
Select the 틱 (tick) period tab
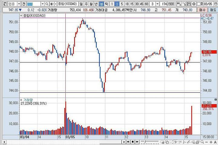(106, 4)
